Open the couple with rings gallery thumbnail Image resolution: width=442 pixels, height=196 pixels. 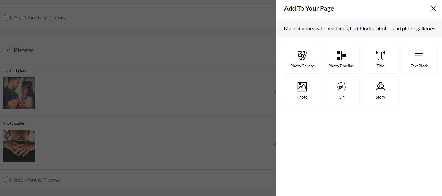click(x=19, y=93)
